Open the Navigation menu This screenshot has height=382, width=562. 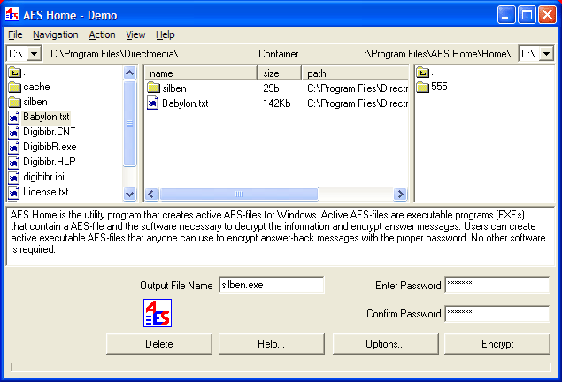point(55,34)
